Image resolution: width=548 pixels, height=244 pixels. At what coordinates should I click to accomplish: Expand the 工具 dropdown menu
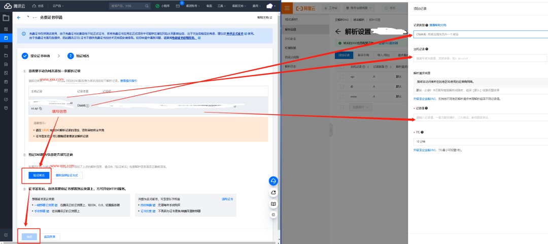pos(221,6)
